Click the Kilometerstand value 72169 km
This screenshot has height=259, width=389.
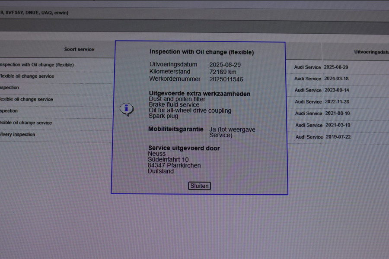(223, 72)
